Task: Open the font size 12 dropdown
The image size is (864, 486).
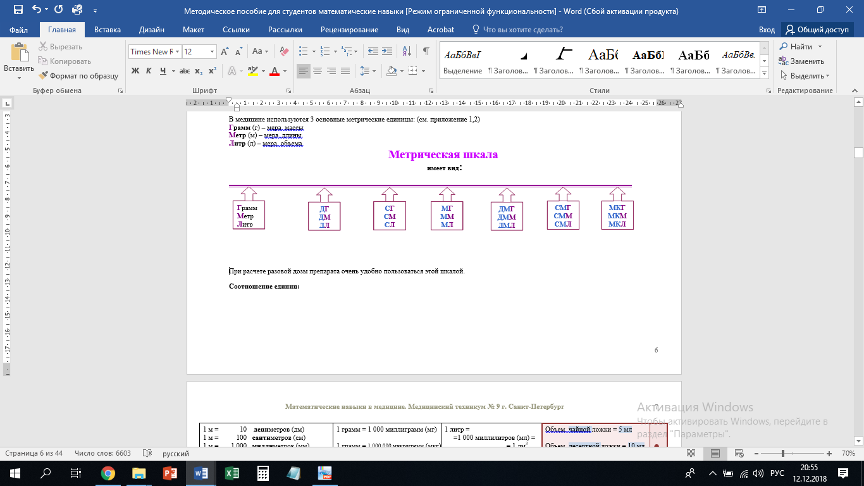Action: pos(212,52)
